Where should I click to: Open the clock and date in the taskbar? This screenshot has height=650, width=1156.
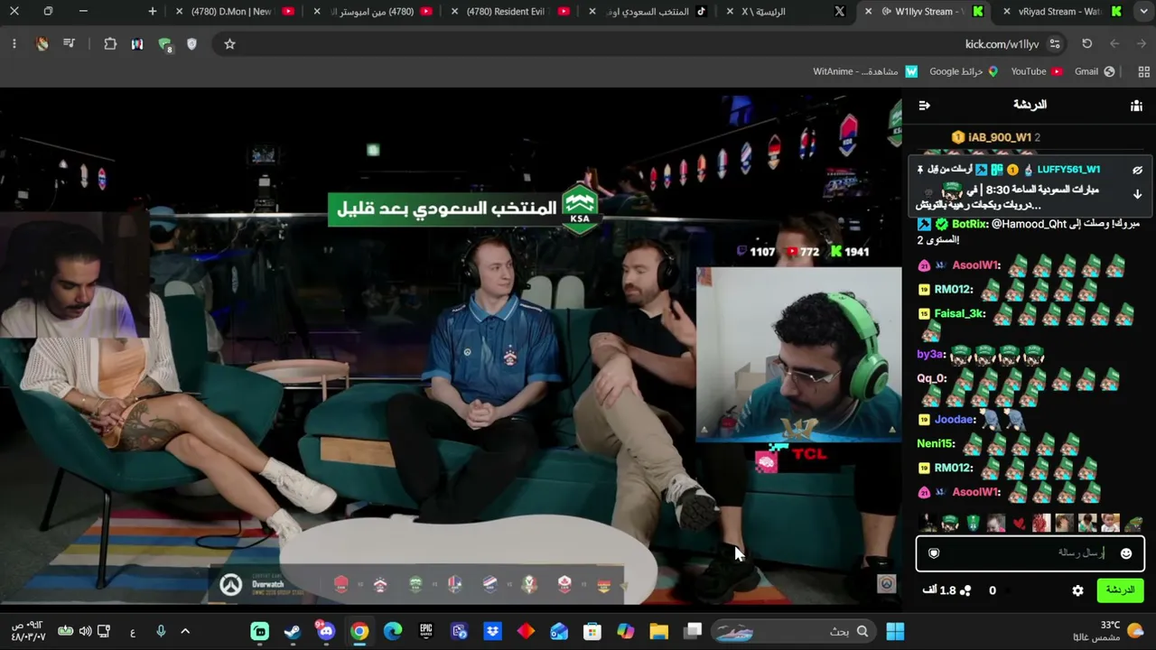coord(28,631)
